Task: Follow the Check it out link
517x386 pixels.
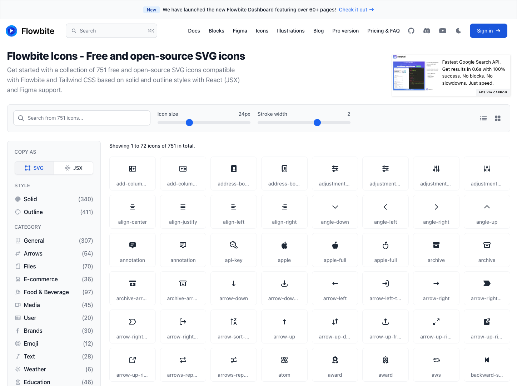Action: click(356, 10)
